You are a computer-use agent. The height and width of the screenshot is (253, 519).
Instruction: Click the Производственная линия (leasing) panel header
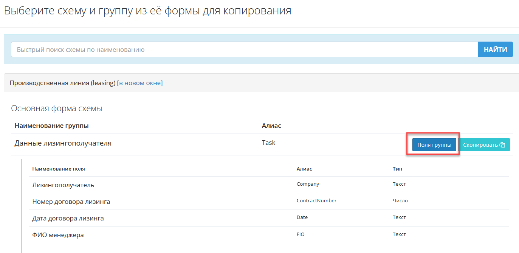62,83
